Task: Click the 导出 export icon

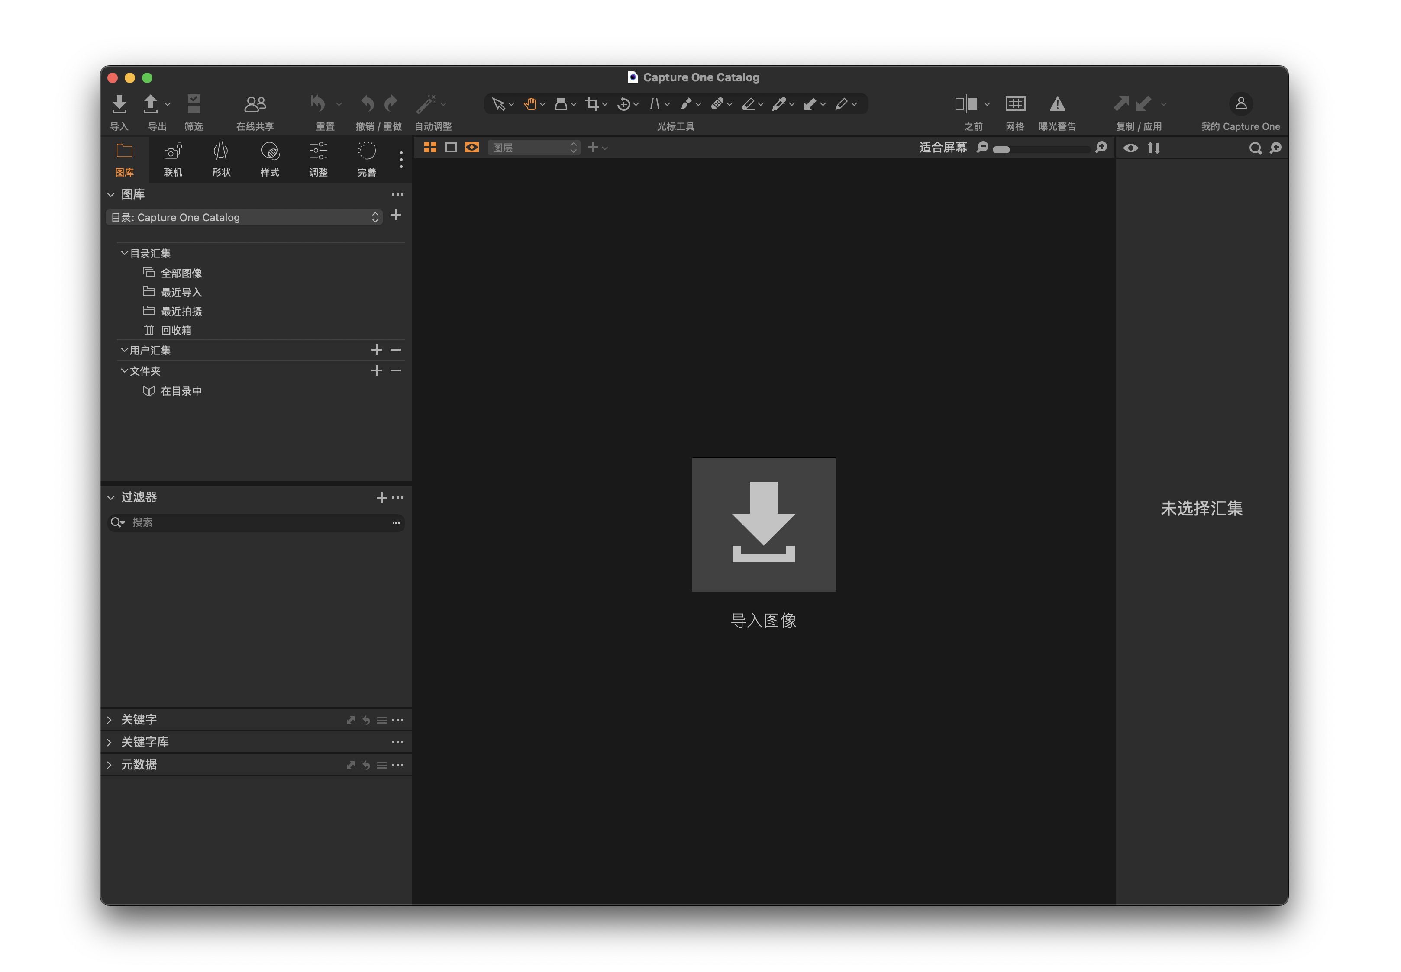Action: (x=150, y=104)
